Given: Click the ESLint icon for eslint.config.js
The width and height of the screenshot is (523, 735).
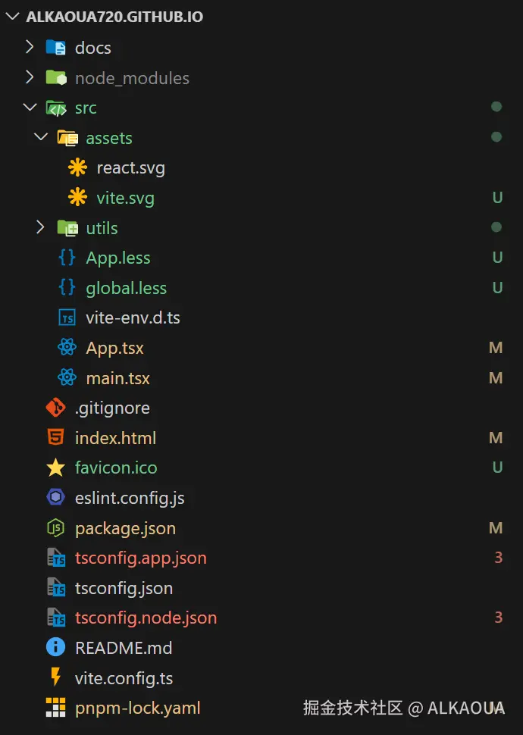Looking at the screenshot, I should [55, 498].
